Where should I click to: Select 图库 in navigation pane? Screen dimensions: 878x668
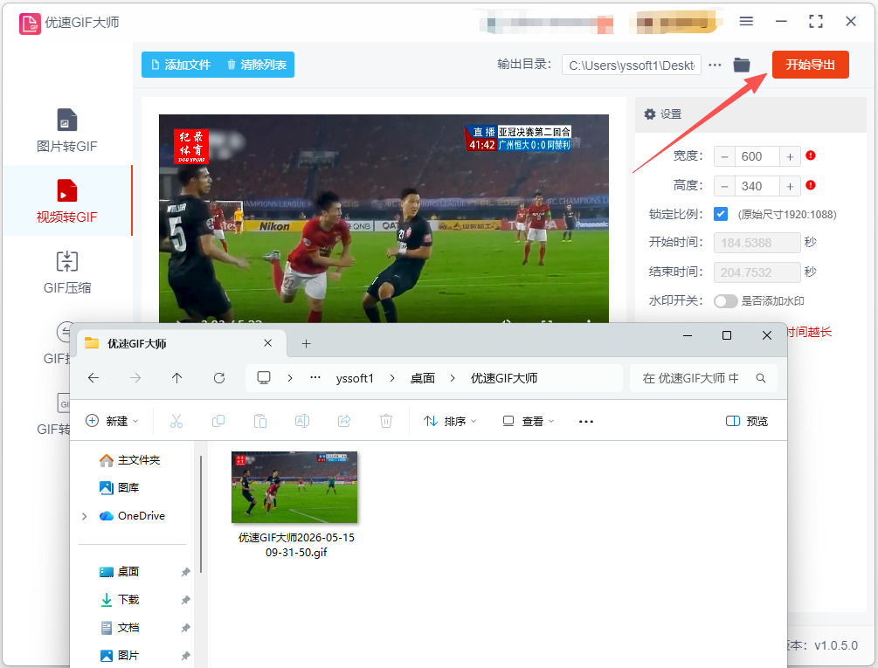pos(120,488)
